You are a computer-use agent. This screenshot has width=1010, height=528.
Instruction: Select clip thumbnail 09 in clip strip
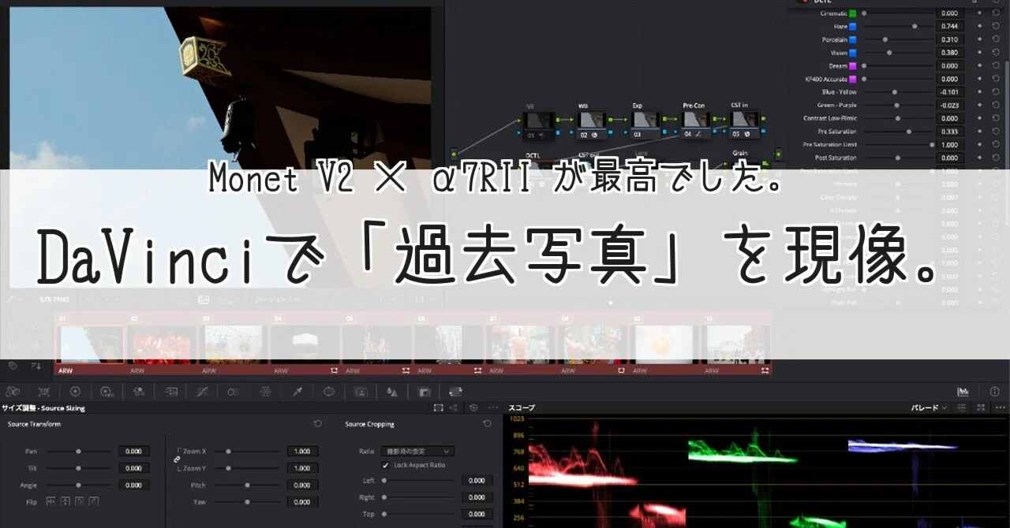(x=665, y=344)
